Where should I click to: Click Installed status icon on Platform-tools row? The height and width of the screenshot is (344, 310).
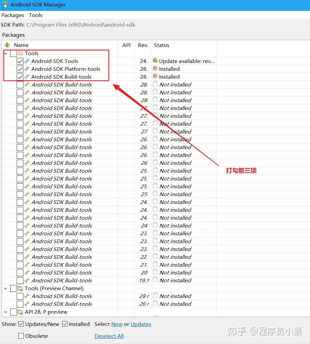point(155,68)
